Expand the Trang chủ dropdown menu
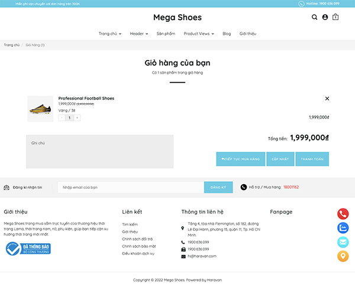Image resolution: width=355 pixels, height=288 pixels. (x=110, y=34)
